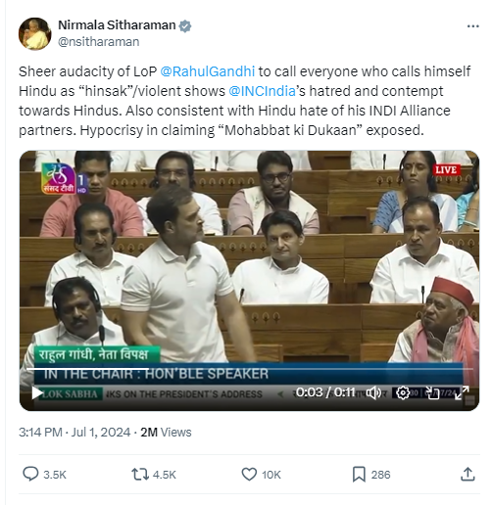Mute the video volume speaker
Screen dimensions: 493x505
pos(373,392)
